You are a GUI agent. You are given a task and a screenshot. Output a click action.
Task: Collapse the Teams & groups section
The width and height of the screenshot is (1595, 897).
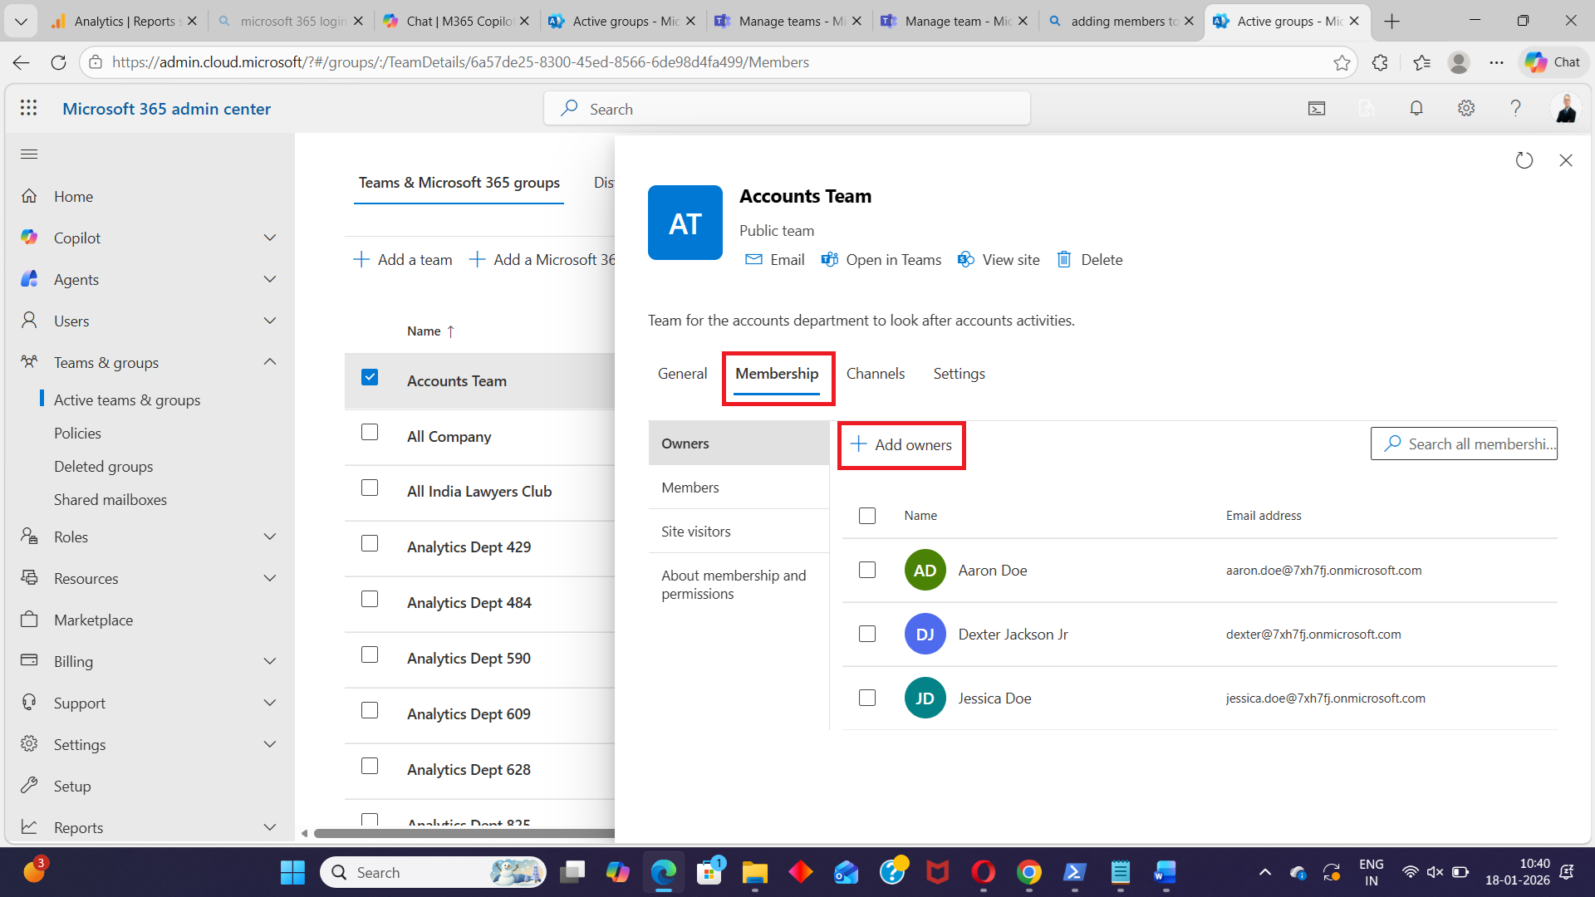270,362
